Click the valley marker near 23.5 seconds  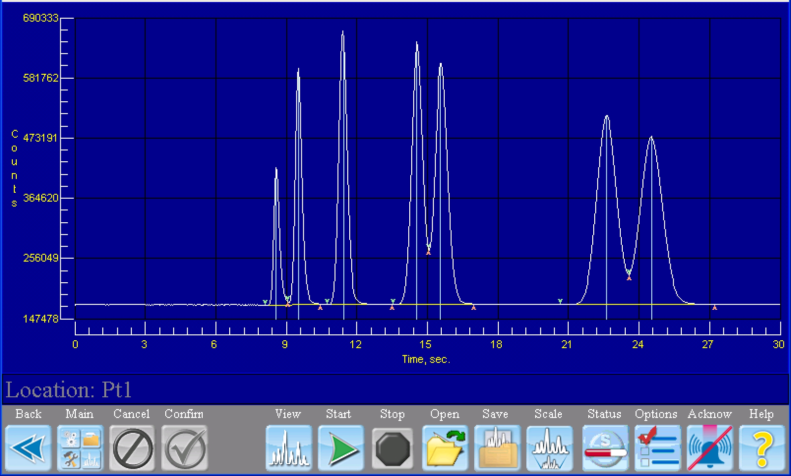(629, 275)
